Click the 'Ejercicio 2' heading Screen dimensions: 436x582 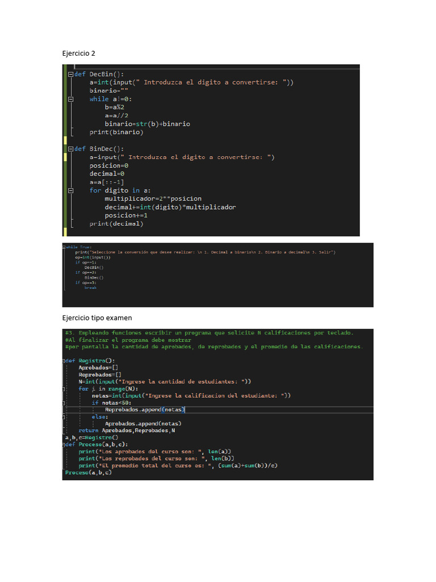pos(78,53)
